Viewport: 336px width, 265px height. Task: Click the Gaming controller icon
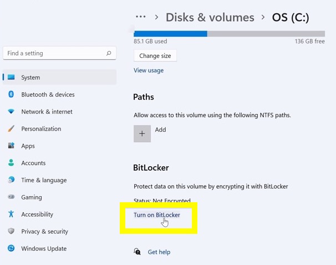click(x=11, y=197)
